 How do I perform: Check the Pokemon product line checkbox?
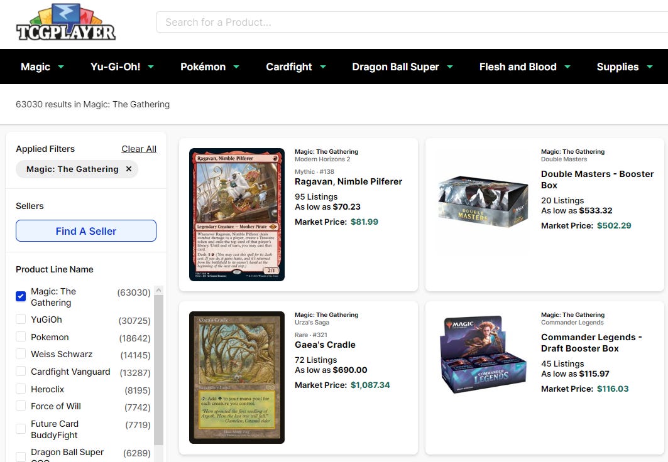(21, 336)
